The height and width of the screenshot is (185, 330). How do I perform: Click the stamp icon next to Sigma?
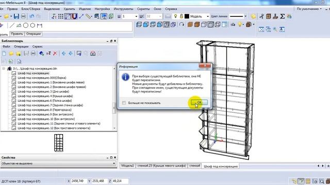275,16
